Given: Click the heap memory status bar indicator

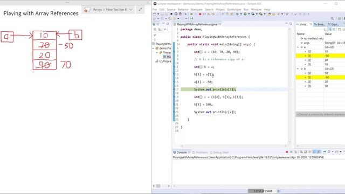Looking at the screenshot, I should coord(263,191).
